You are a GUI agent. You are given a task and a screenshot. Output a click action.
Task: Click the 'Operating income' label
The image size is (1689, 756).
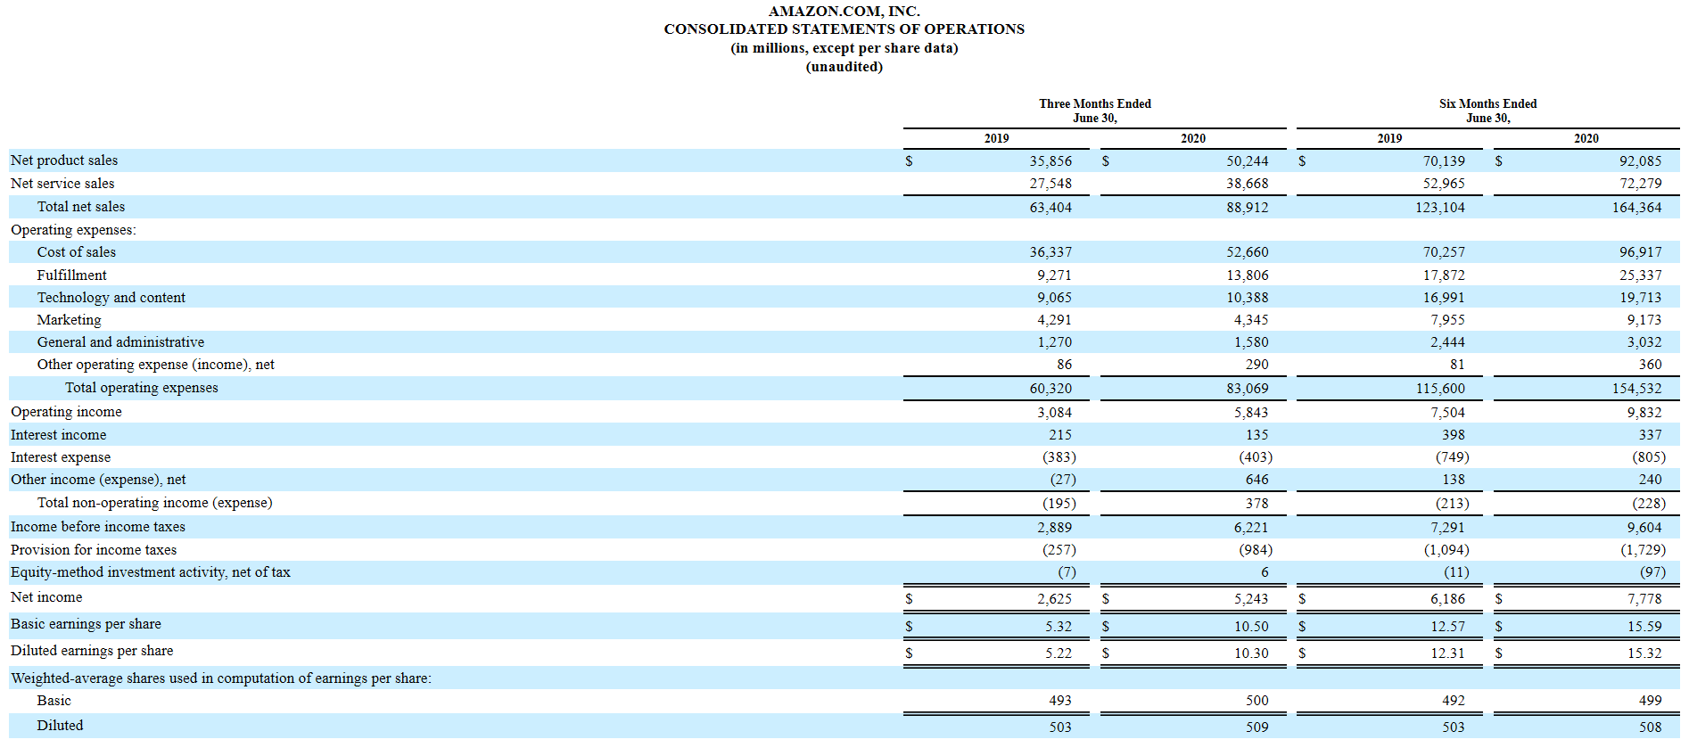click(66, 412)
